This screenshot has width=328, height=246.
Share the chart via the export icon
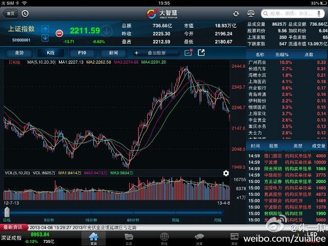click(201, 52)
